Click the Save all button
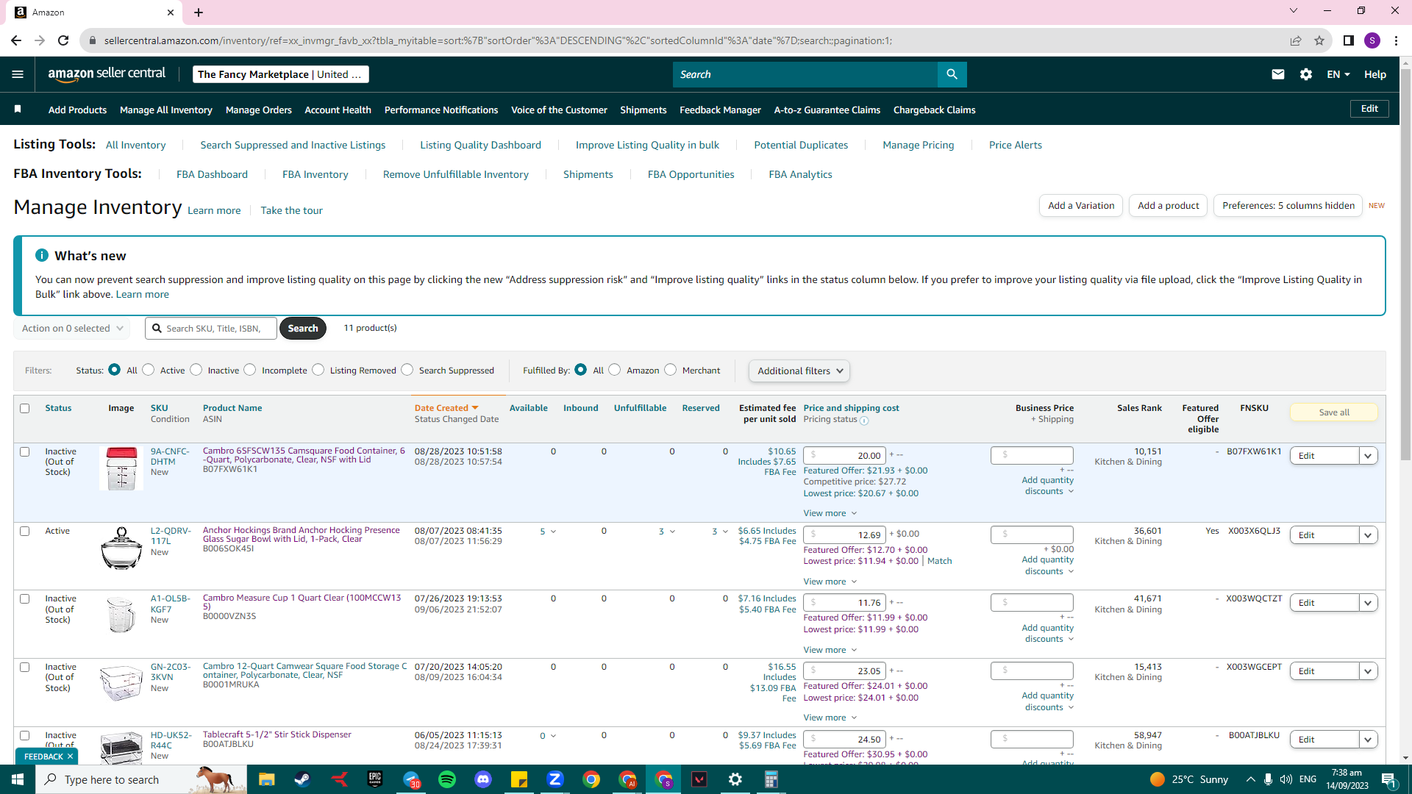Viewport: 1412px width, 794px height. pos(1334,412)
